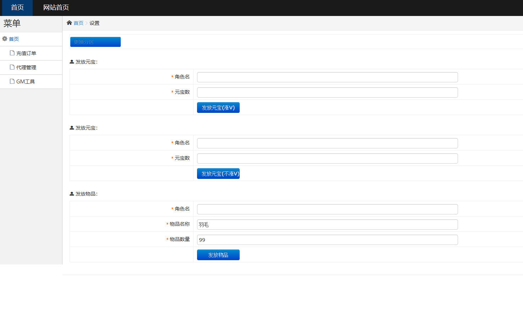Focus the 角色名 field under 发放物品
The height and width of the screenshot is (334, 523).
pyautogui.click(x=327, y=209)
